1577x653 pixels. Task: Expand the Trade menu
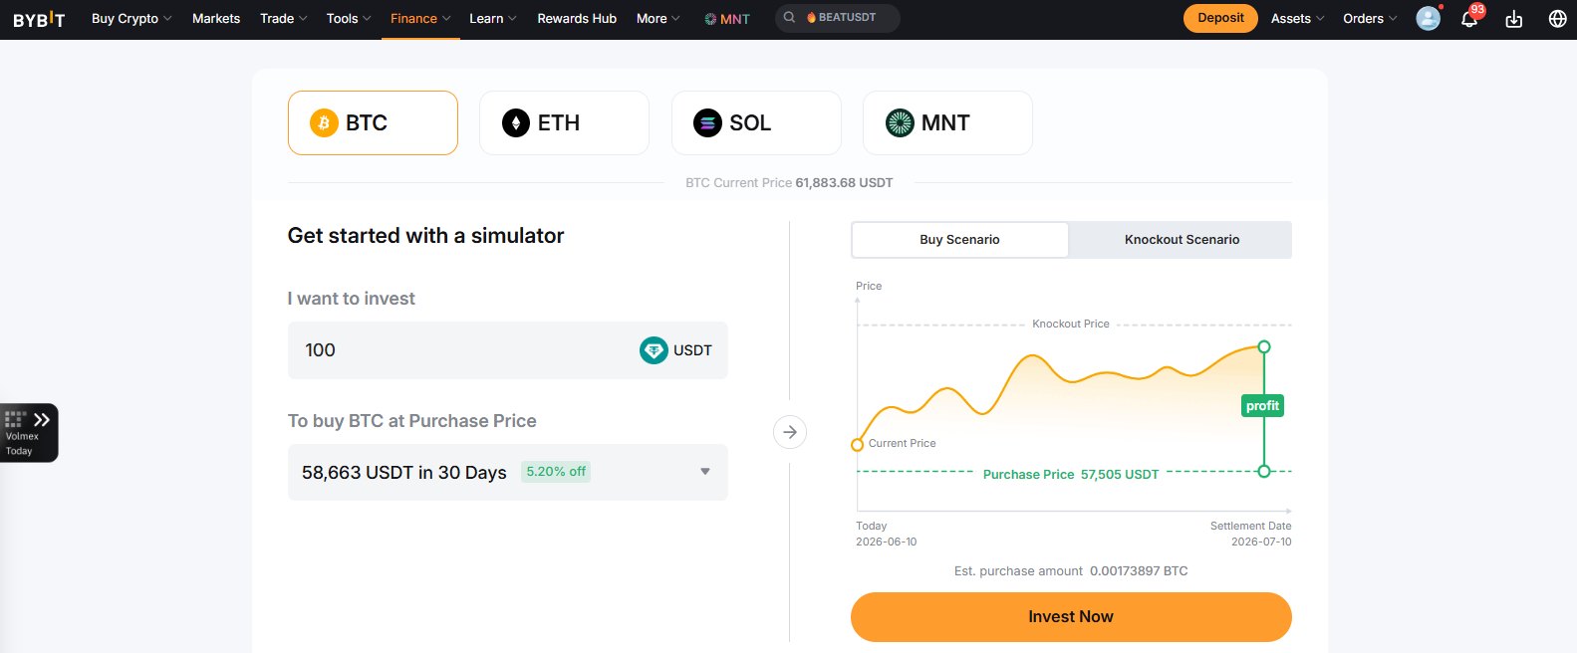(283, 19)
